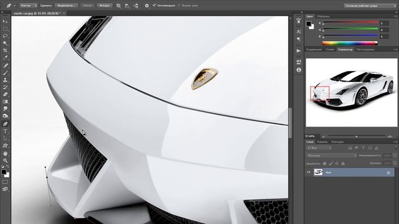The width and height of the screenshot is (399, 224).
Task: Click the red channel slider in the Color panel
Action: (x=350, y=22)
